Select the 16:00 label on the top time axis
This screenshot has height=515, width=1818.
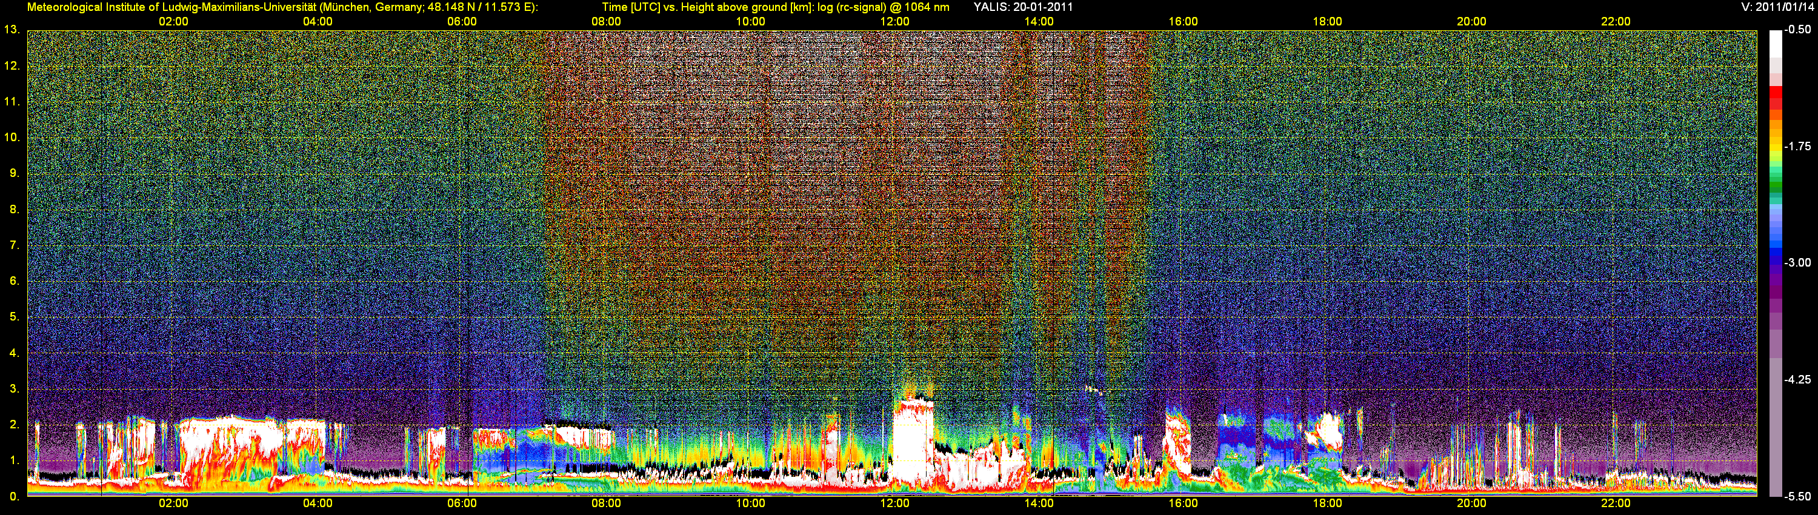point(1183,21)
